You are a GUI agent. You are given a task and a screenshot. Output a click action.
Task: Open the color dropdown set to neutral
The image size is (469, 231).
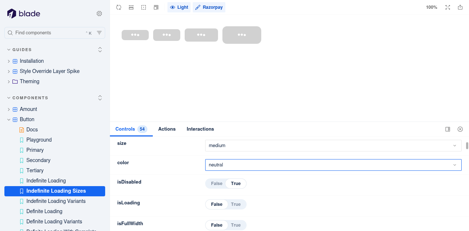[x=333, y=165]
